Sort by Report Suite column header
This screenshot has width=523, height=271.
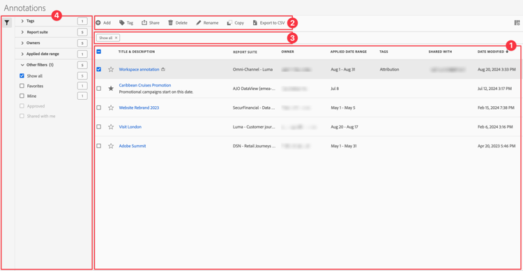pos(245,52)
